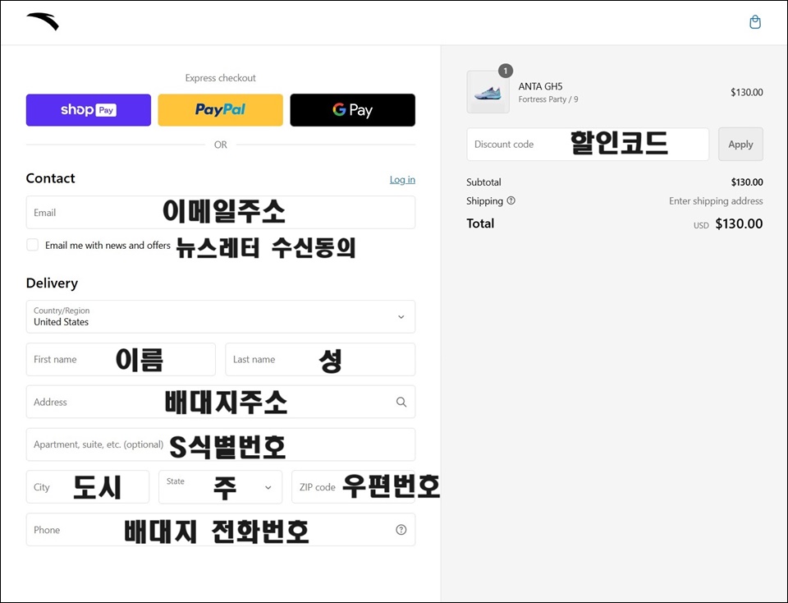Click the Enter shipping address text

(716, 200)
